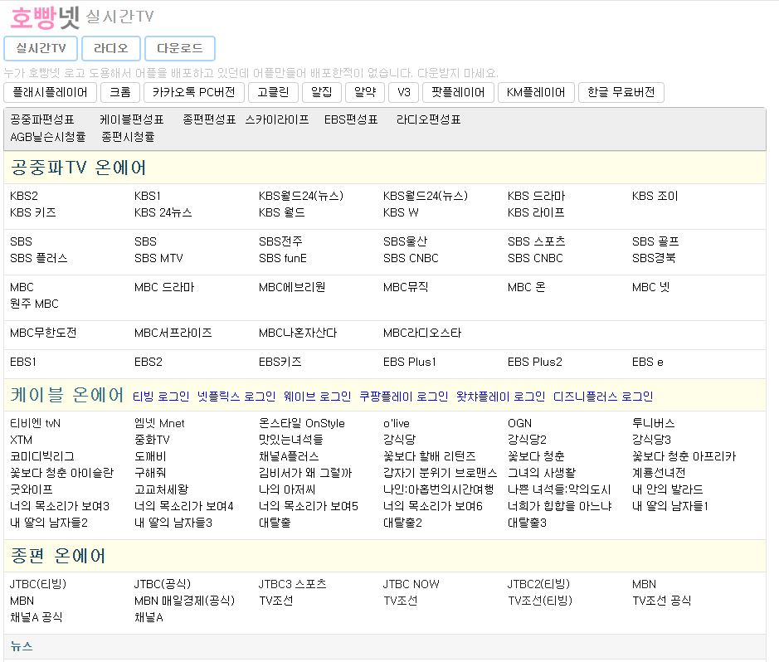Screen dimensions: 779x662
Task: Open the MBC무한도전 channel link
Action: pyautogui.click(x=43, y=333)
